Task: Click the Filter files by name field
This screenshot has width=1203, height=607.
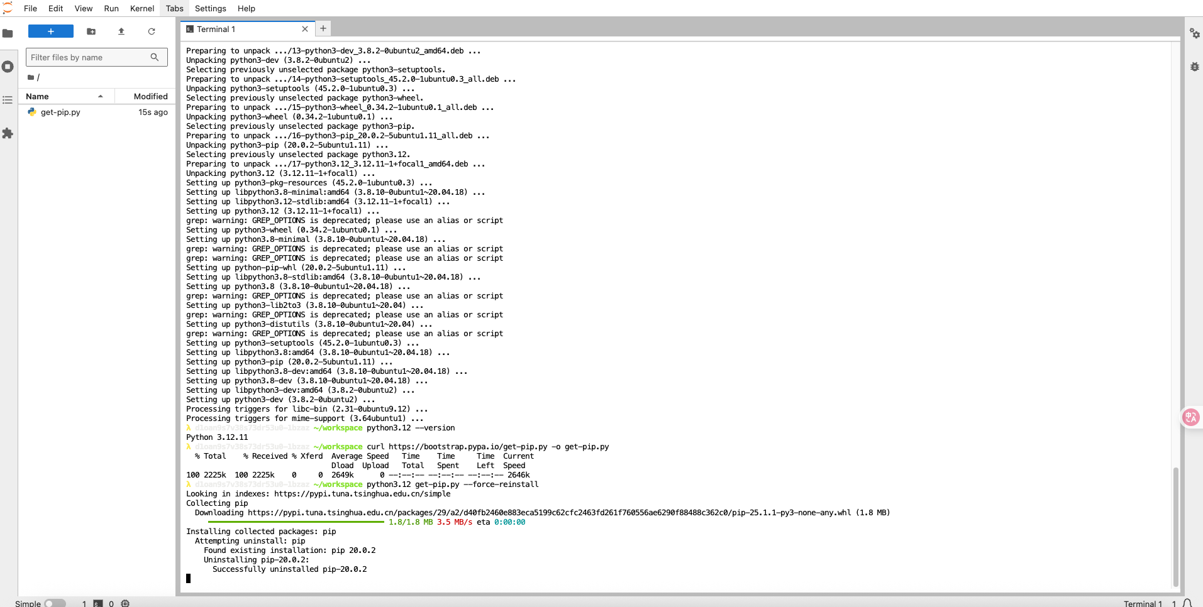Action: point(97,57)
